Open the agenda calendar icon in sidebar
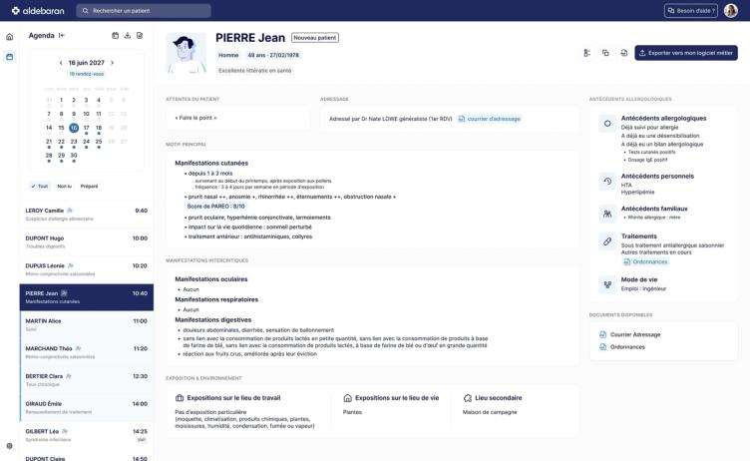Screen dimensions: 750x461 tap(10, 57)
